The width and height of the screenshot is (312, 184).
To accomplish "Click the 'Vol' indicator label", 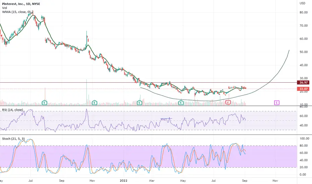I will coord(4,8).
